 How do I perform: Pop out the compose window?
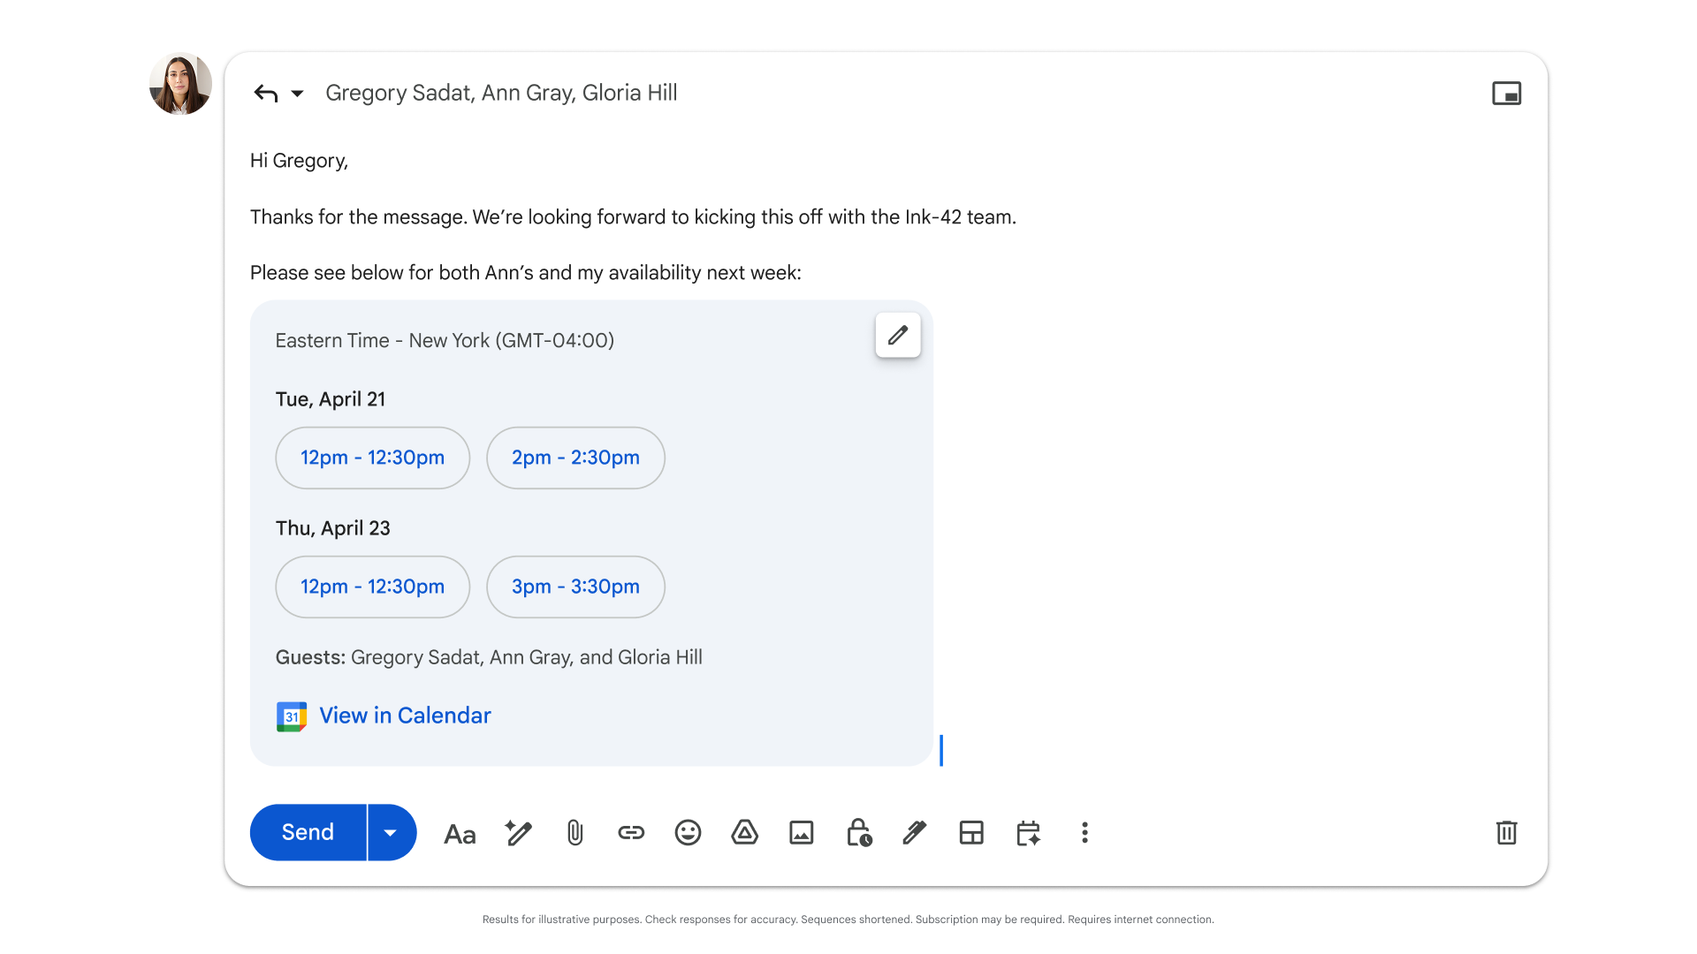[x=1507, y=92]
